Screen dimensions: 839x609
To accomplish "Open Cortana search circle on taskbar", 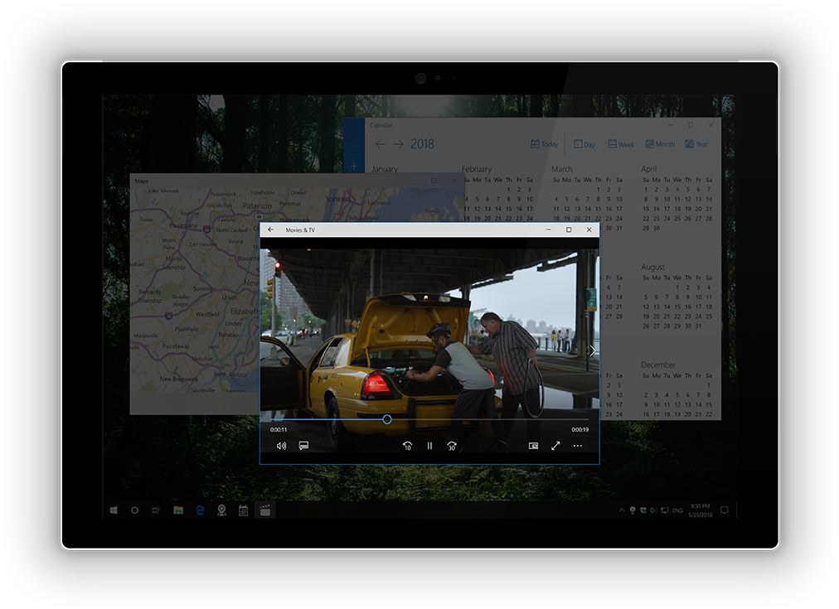I will (135, 510).
